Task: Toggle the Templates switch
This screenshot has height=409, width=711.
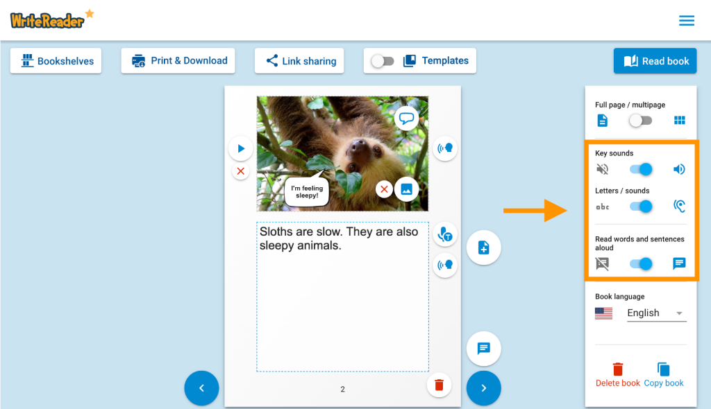Action: click(383, 61)
